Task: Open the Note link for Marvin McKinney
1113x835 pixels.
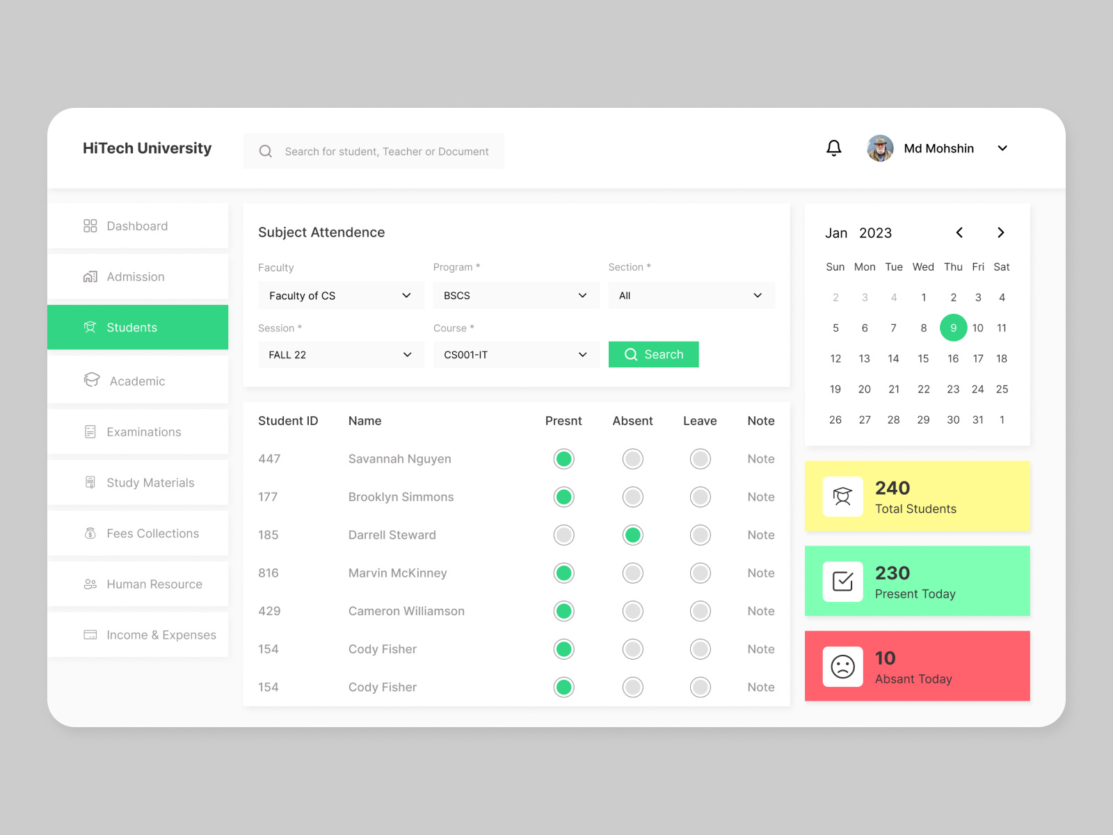Action: point(760,573)
